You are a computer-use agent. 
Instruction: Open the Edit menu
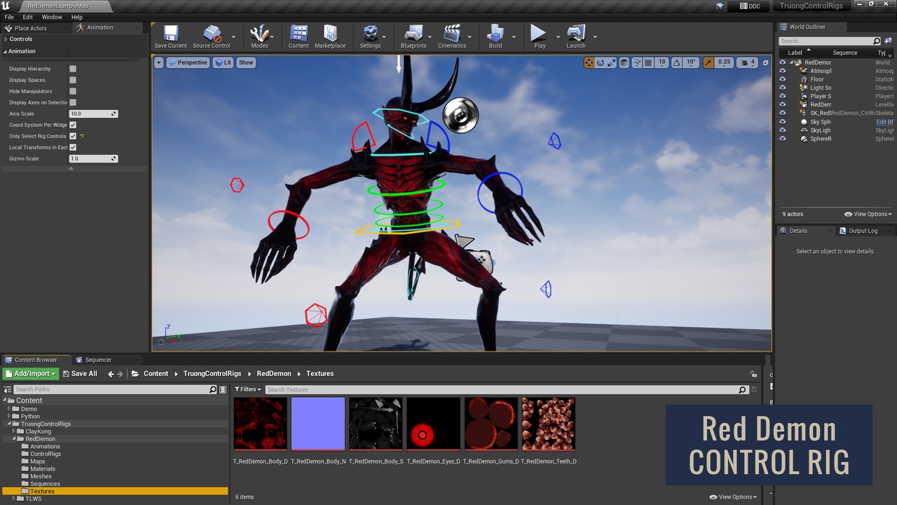point(28,17)
